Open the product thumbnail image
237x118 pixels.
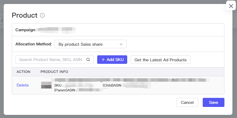[x=46, y=85]
